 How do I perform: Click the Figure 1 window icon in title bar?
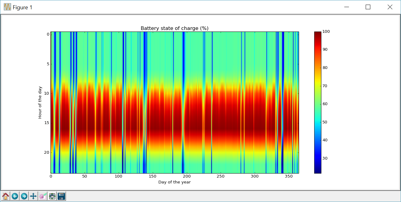[7, 7]
